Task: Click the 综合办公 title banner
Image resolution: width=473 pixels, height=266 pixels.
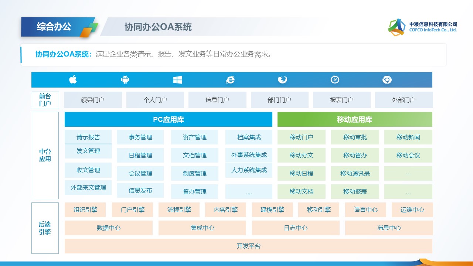Action: pos(54,27)
